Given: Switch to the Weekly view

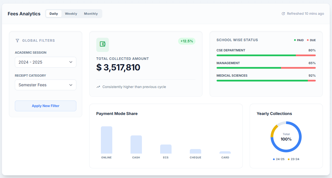Looking at the screenshot, I should click(x=71, y=14).
